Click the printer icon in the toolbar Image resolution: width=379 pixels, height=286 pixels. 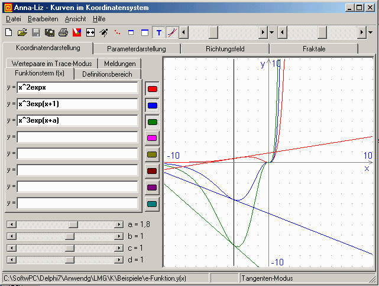pyautogui.click(x=63, y=32)
